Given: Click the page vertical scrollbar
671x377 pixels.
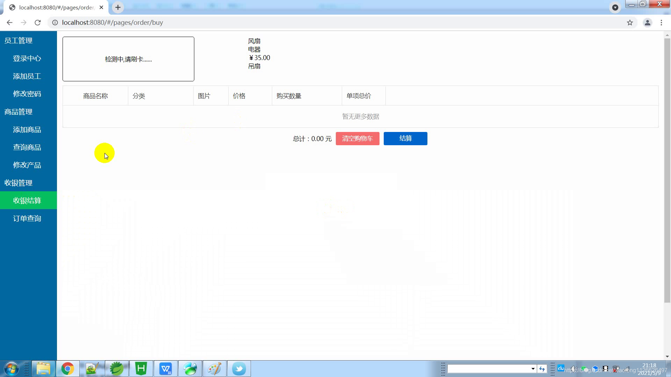Looking at the screenshot, I should 667,168.
